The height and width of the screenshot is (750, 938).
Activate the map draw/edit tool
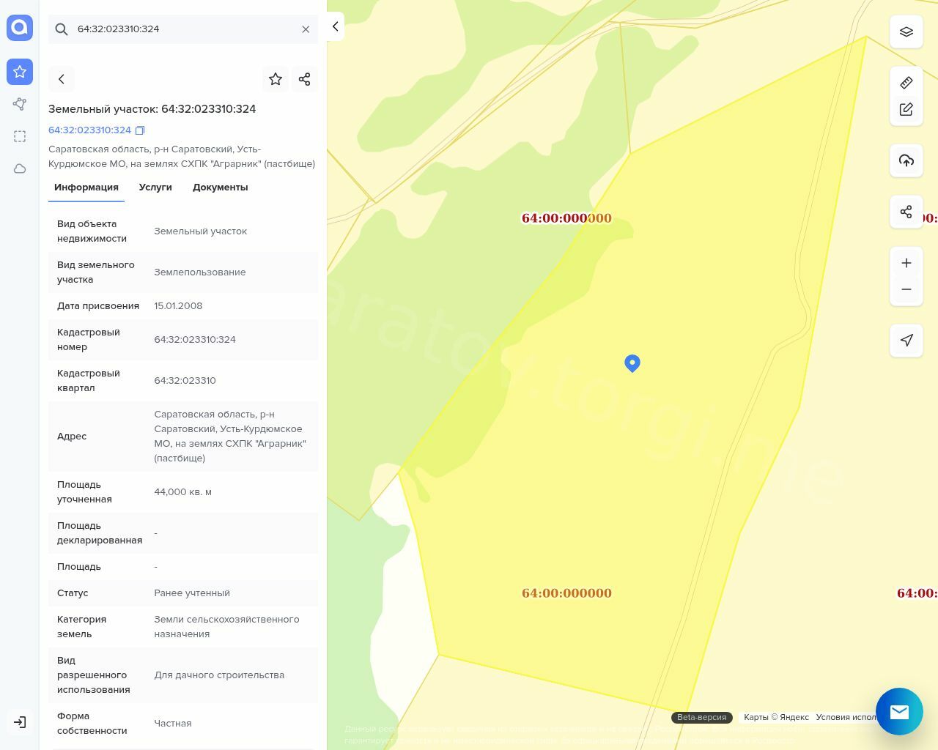(906, 109)
